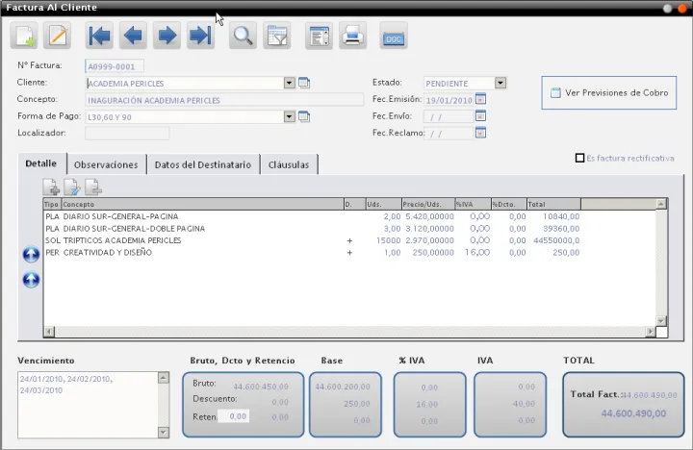The width and height of the screenshot is (693, 450).
Task: Check 'Es factura rectificativa' checkbox
Action: click(579, 158)
